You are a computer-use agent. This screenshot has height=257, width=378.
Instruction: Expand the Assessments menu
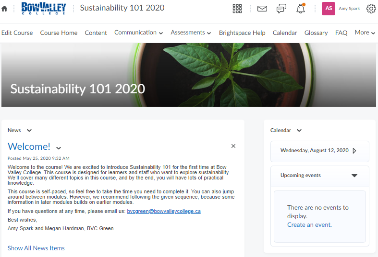coord(191,33)
